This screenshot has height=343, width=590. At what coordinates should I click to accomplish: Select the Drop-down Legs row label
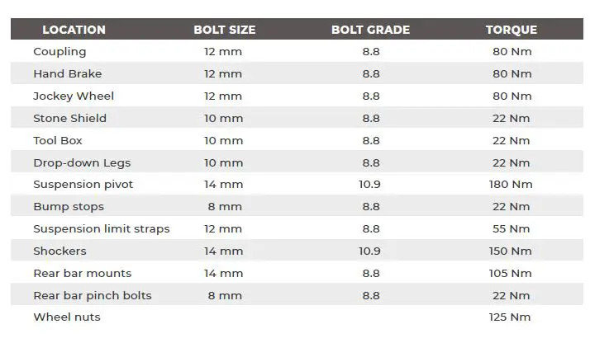[82, 162]
